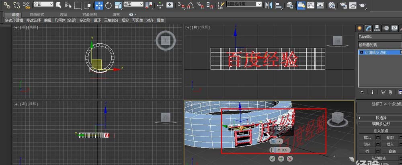The width and height of the screenshot is (402, 165).
Task: Open the 修改器列表 modifier list dropdown
Action: (380, 45)
